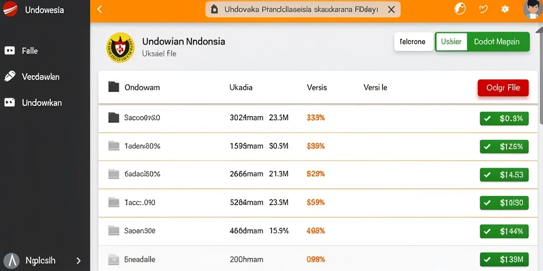Click the Undowesia red logo
Image resolution: width=543 pixels, height=271 pixels.
10,9
